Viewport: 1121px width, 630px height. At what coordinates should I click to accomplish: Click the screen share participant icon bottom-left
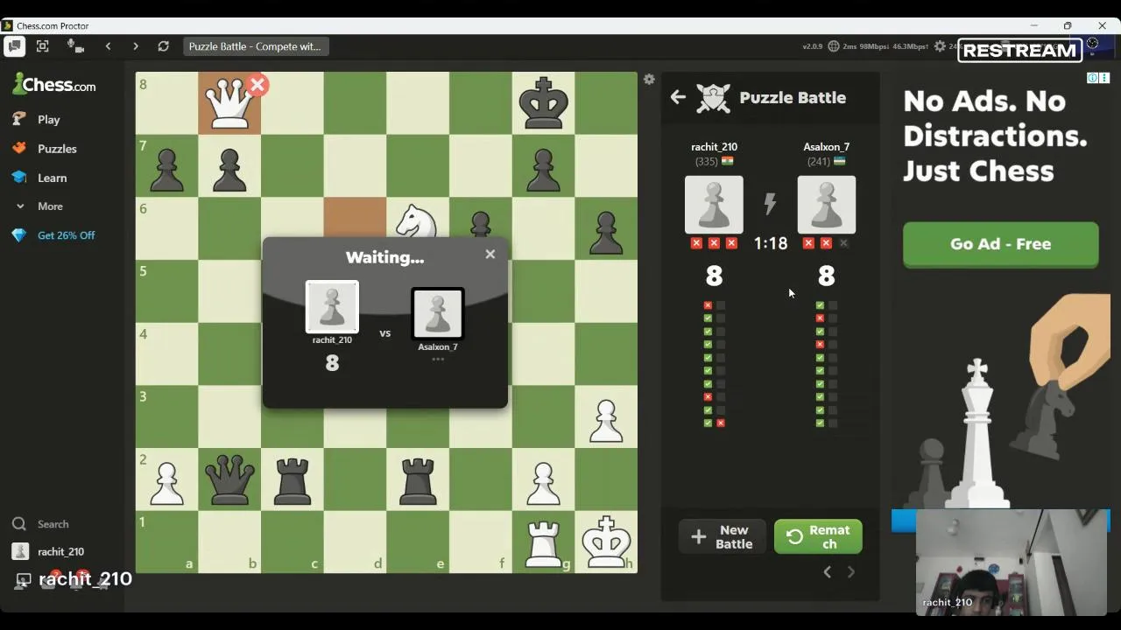click(23, 580)
